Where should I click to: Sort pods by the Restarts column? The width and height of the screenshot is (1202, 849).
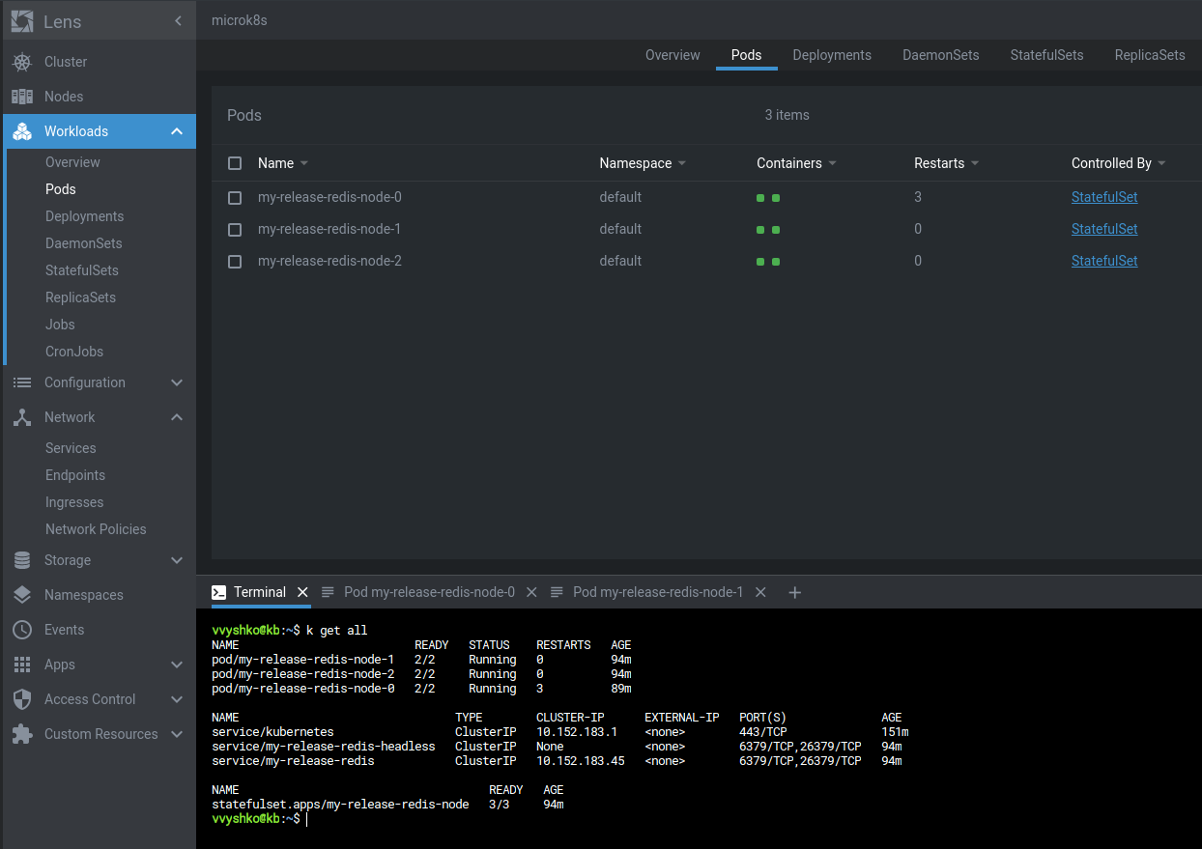click(947, 163)
